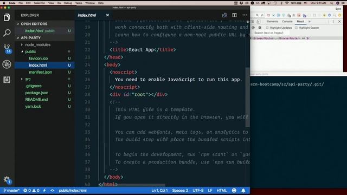Expand the node_modules folder
Screen dimensions: 347x195
click(x=22, y=44)
